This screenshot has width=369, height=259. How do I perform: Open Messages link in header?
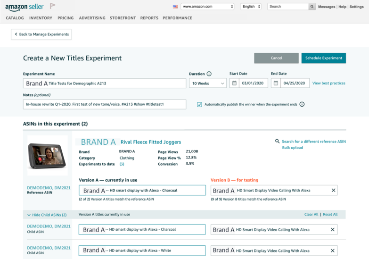327,7
